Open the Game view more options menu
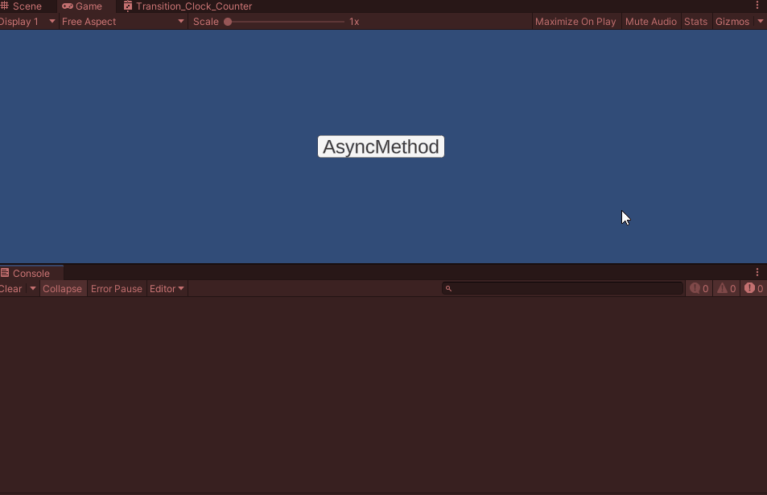The width and height of the screenshot is (767, 495). tap(757, 6)
